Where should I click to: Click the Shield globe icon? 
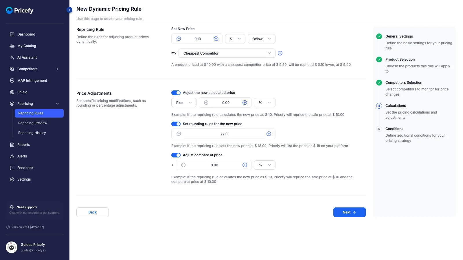pos(12,92)
